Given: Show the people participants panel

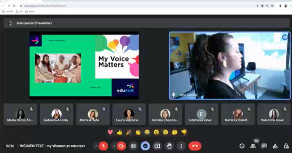Looking at the screenshot, I should pos(253,146).
